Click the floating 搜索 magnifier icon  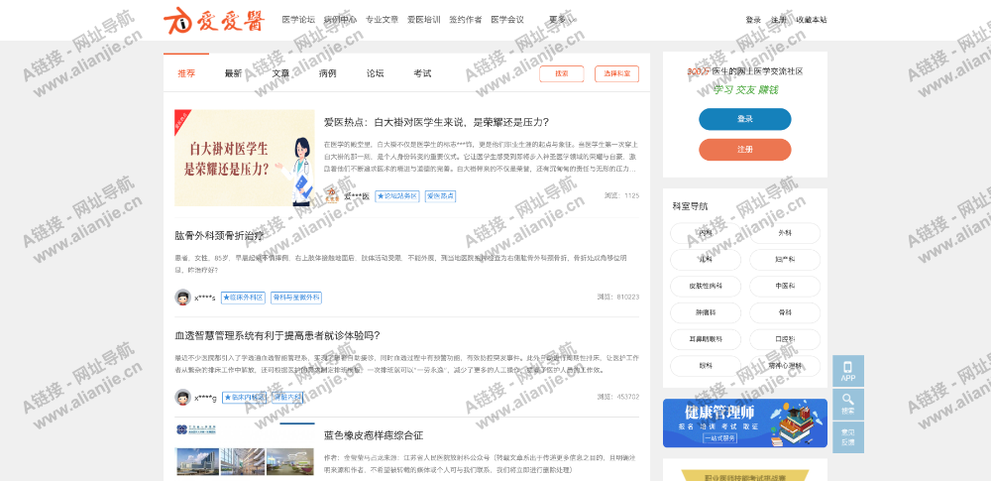click(x=847, y=405)
